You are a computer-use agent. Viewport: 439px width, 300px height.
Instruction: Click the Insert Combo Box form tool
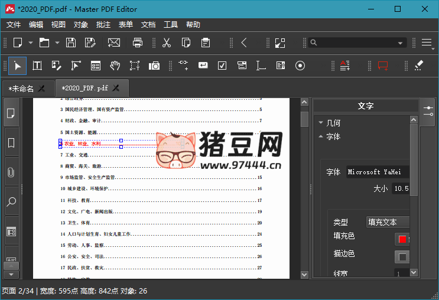pyautogui.click(x=242, y=66)
